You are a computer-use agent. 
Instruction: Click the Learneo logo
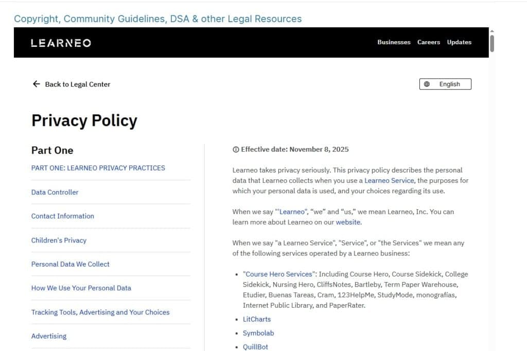61,43
